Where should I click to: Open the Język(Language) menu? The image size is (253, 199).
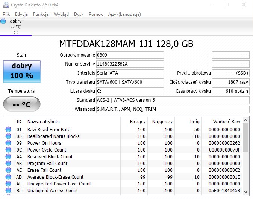tap(124, 14)
